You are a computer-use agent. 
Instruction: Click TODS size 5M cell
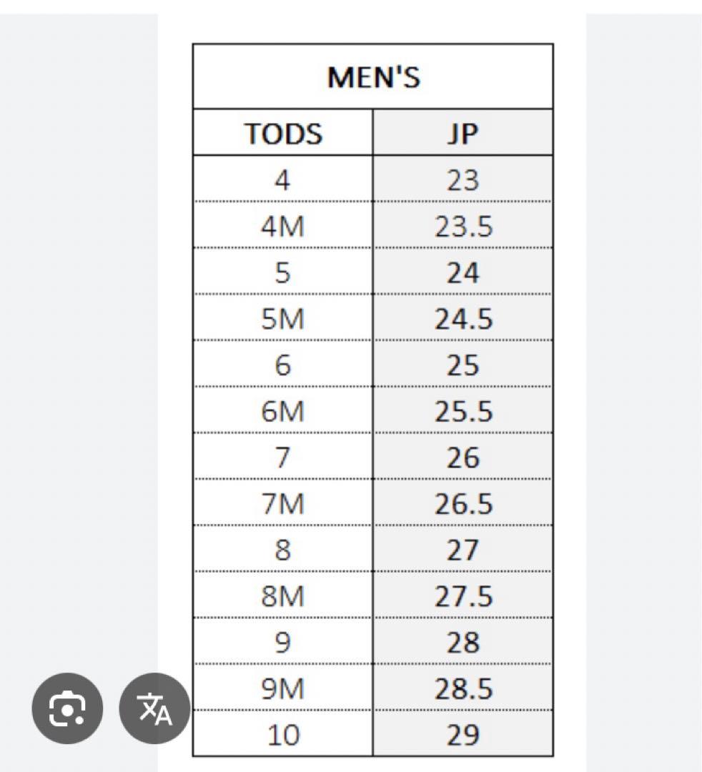(x=283, y=319)
